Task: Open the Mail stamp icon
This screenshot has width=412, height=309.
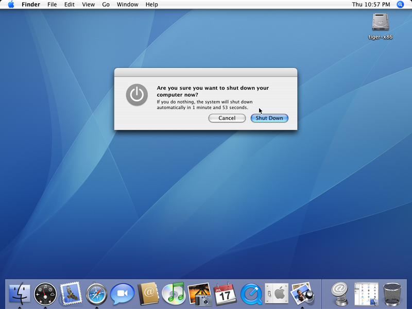Action: coord(71,294)
